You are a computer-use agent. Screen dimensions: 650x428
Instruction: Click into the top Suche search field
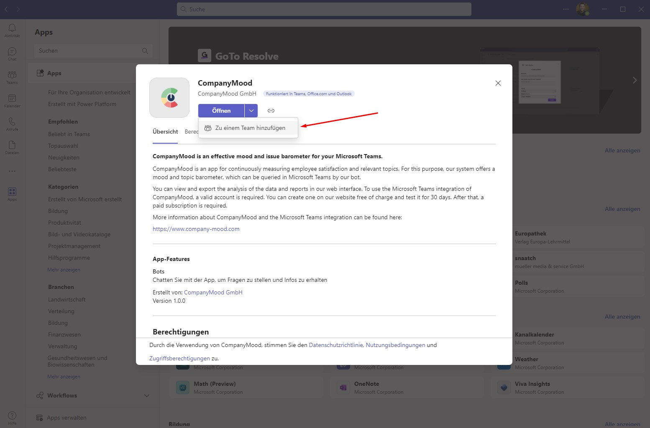pos(324,9)
